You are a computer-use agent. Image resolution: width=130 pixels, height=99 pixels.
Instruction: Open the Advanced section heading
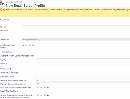(6, 69)
